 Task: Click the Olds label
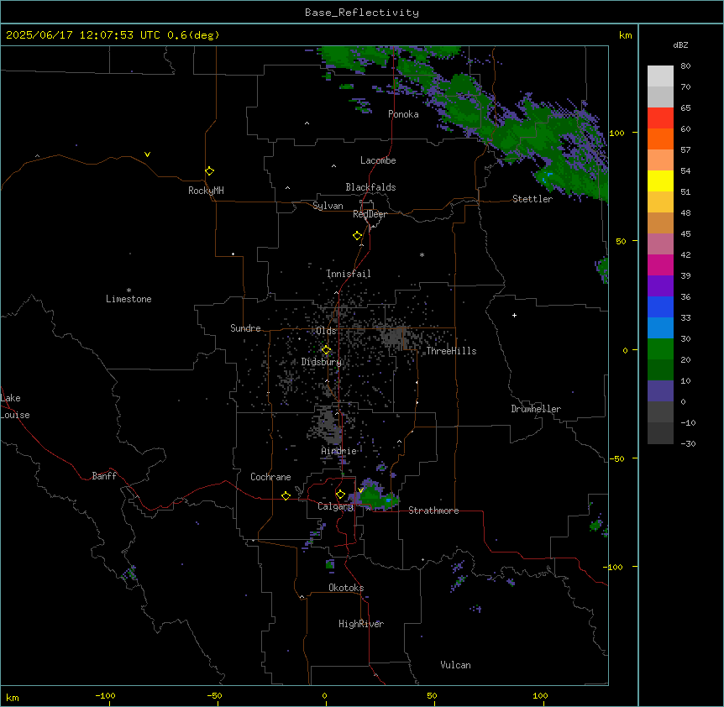coord(326,331)
